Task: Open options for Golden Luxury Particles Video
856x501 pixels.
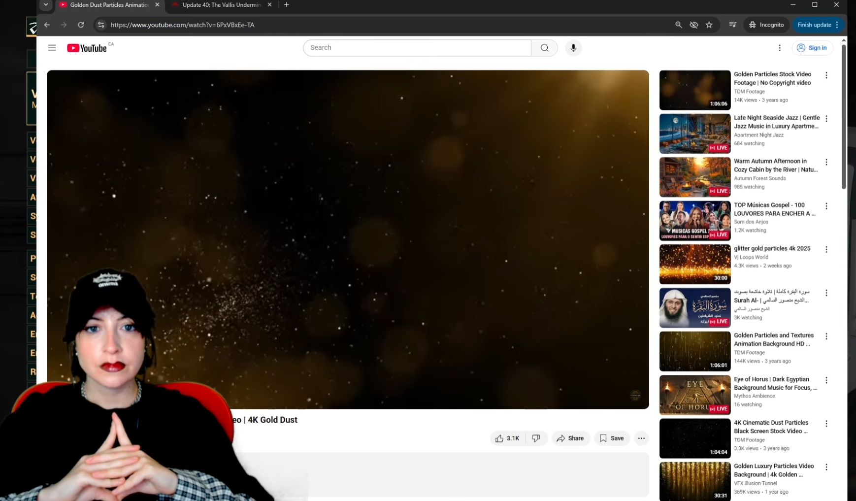Action: coord(826,467)
